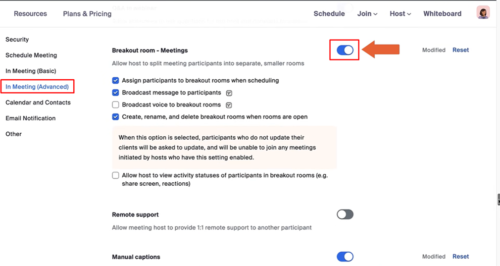The image size is (500, 266).
Task: Check Allow host to view activity statuses
Action: click(x=115, y=175)
